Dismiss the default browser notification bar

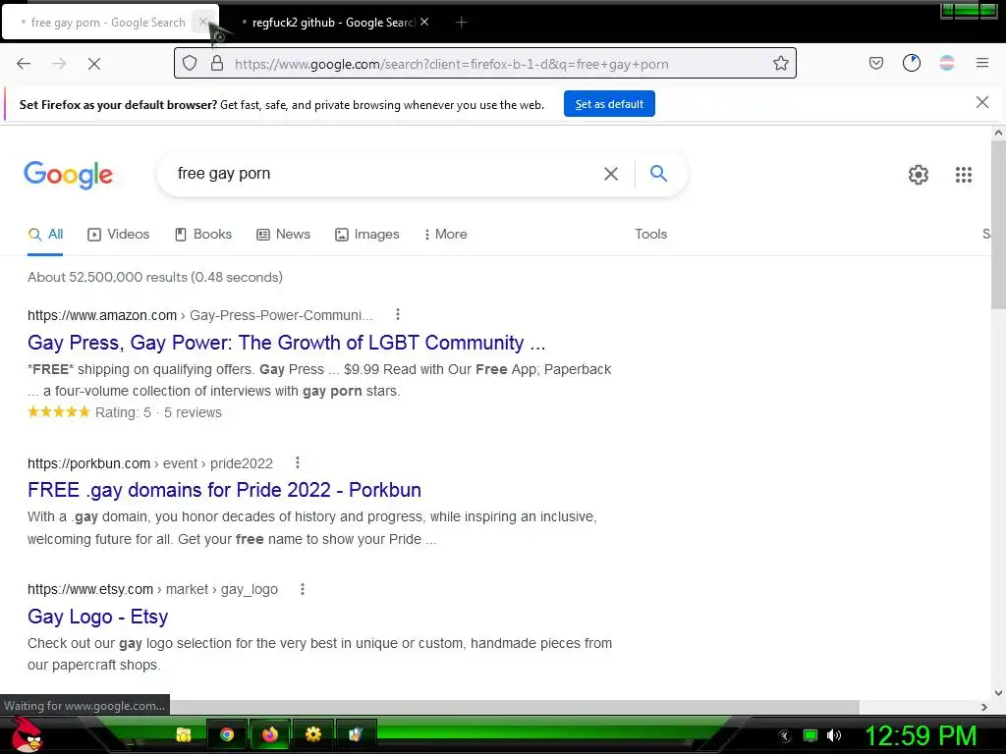(981, 102)
